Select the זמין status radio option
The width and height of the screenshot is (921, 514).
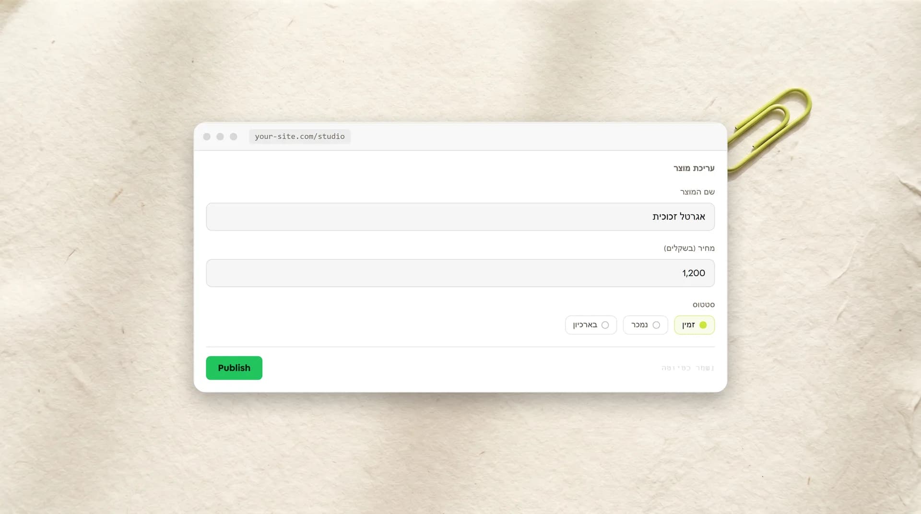coord(694,325)
